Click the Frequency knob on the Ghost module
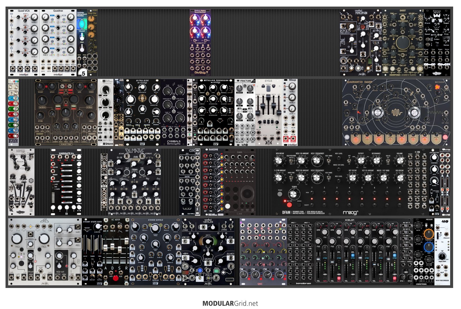461x309 pixels. coord(402,42)
